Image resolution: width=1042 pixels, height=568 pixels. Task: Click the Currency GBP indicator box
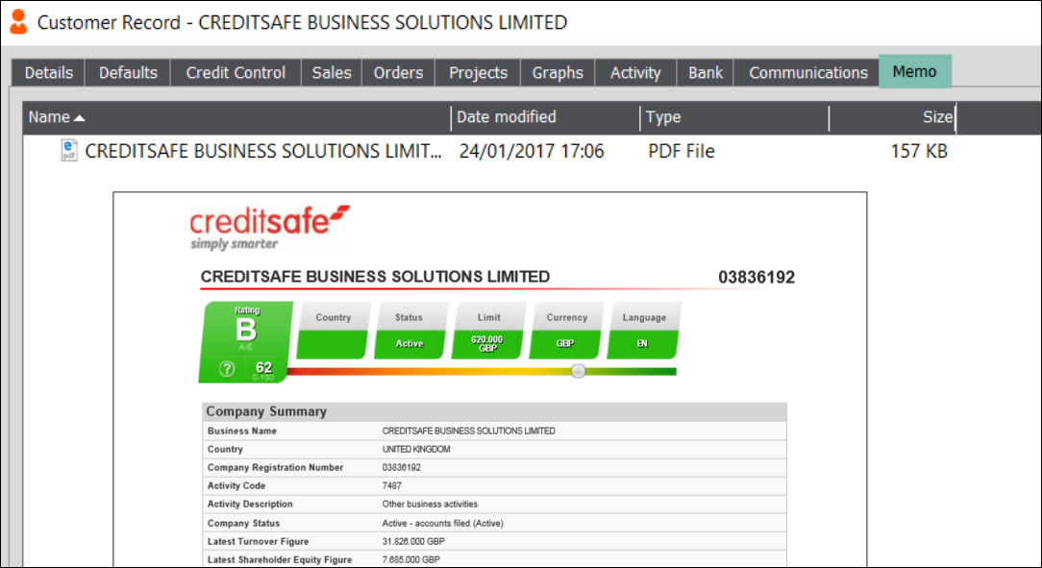point(565,331)
